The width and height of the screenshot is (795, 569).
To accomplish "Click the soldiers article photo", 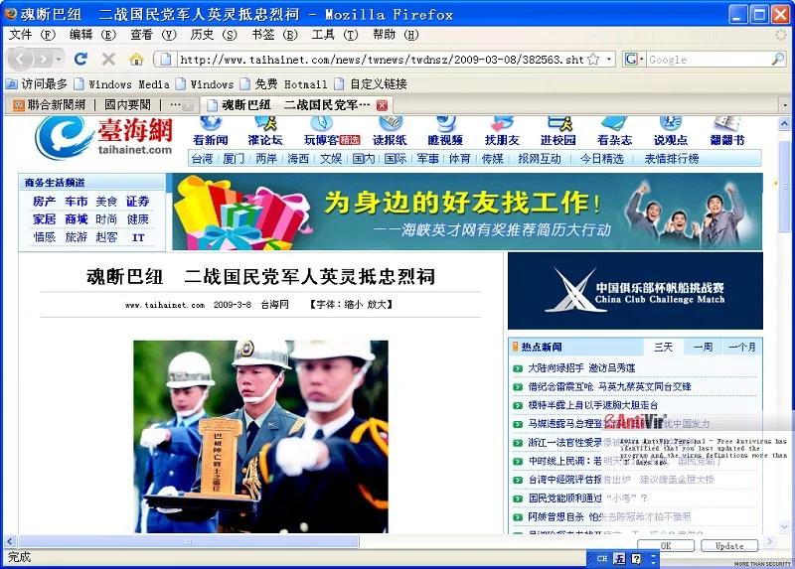I will tap(260, 436).
